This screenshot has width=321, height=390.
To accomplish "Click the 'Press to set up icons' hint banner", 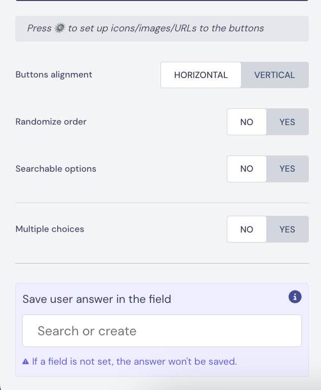I will coord(162,28).
